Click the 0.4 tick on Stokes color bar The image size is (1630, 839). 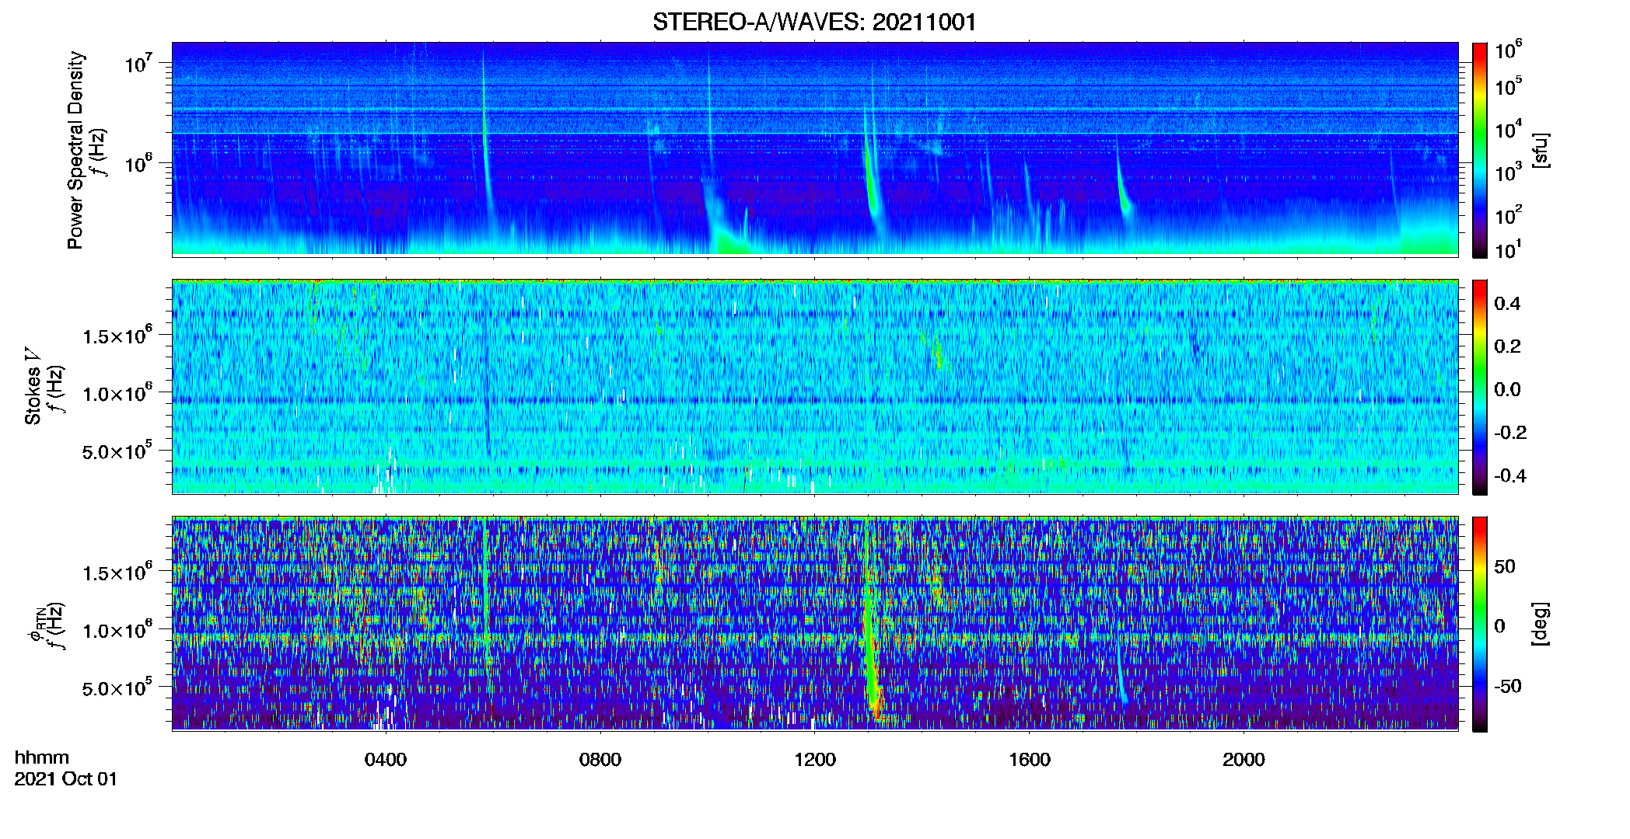tap(1507, 304)
